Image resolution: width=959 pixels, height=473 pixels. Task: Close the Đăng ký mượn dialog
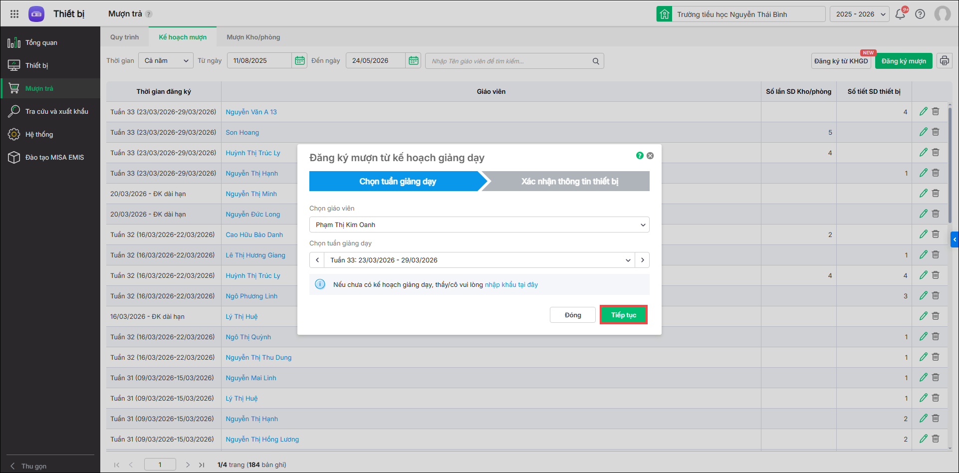pos(650,156)
